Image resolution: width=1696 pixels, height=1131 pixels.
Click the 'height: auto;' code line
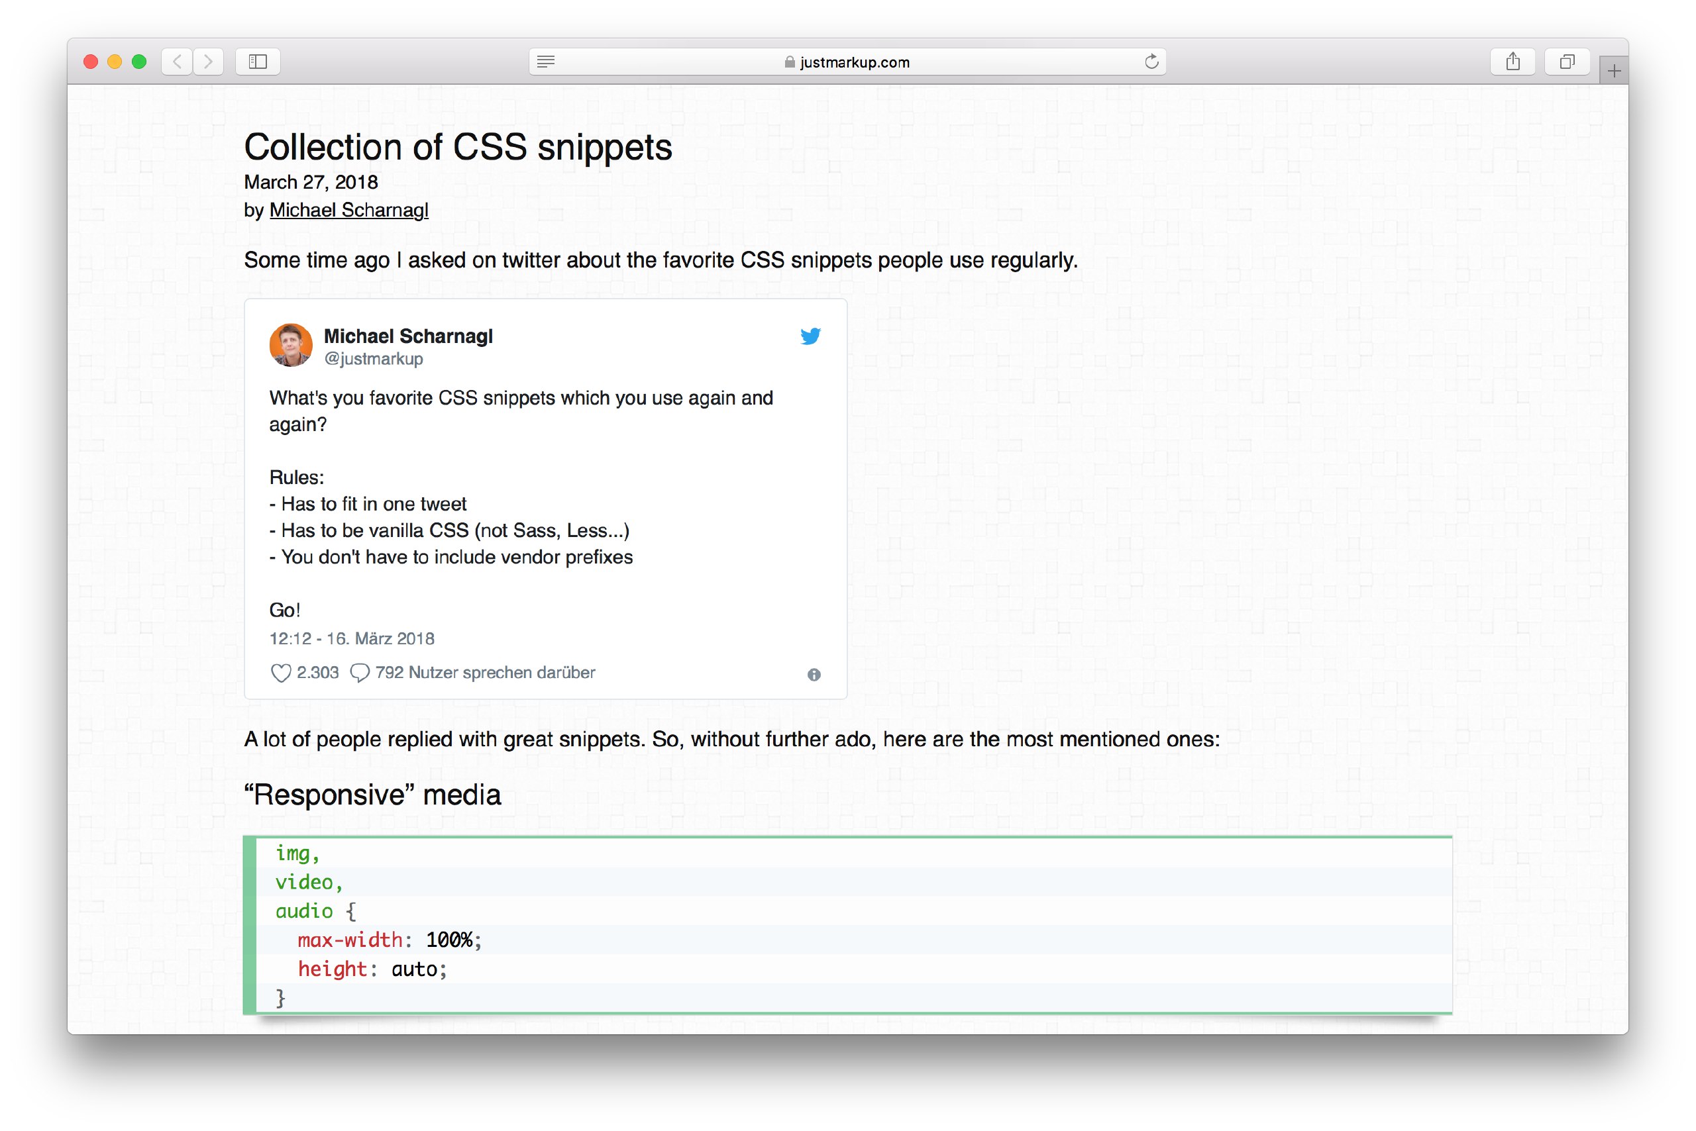coord(372,969)
